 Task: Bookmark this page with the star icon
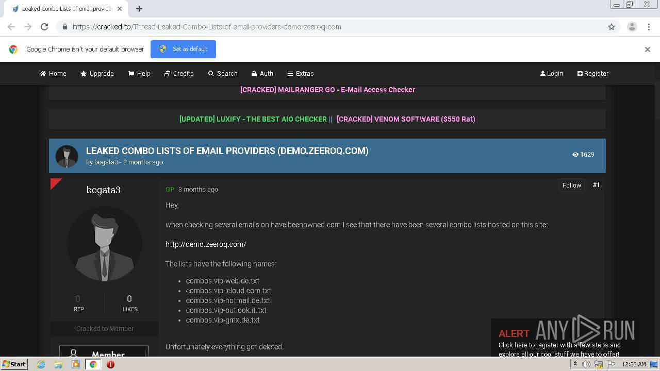[612, 27]
